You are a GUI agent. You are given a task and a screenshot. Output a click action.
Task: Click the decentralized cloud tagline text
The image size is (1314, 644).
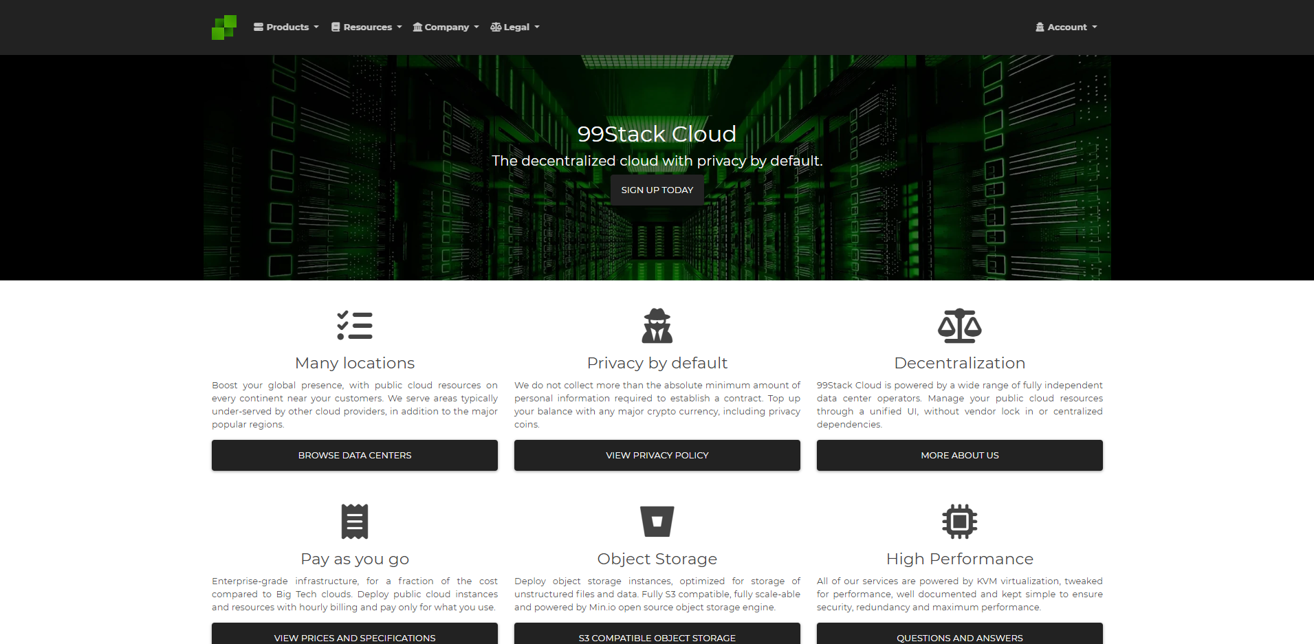pyautogui.click(x=657, y=161)
